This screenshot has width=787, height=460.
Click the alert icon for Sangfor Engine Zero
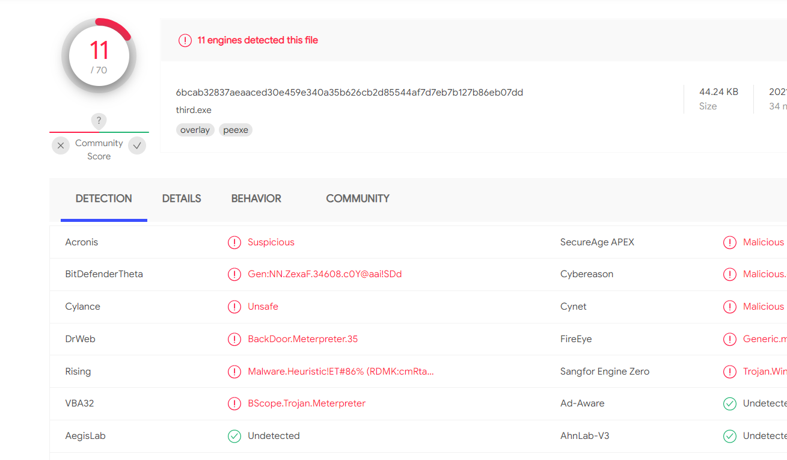[x=730, y=372]
